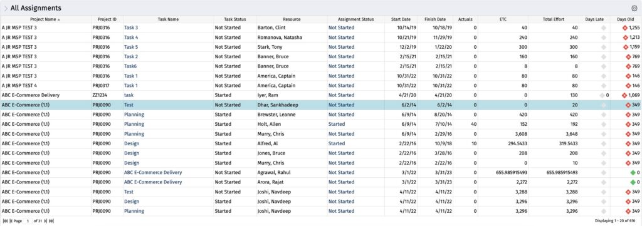
Task: Click Started assignment status for Alfred, Al
Action: pos(337,143)
